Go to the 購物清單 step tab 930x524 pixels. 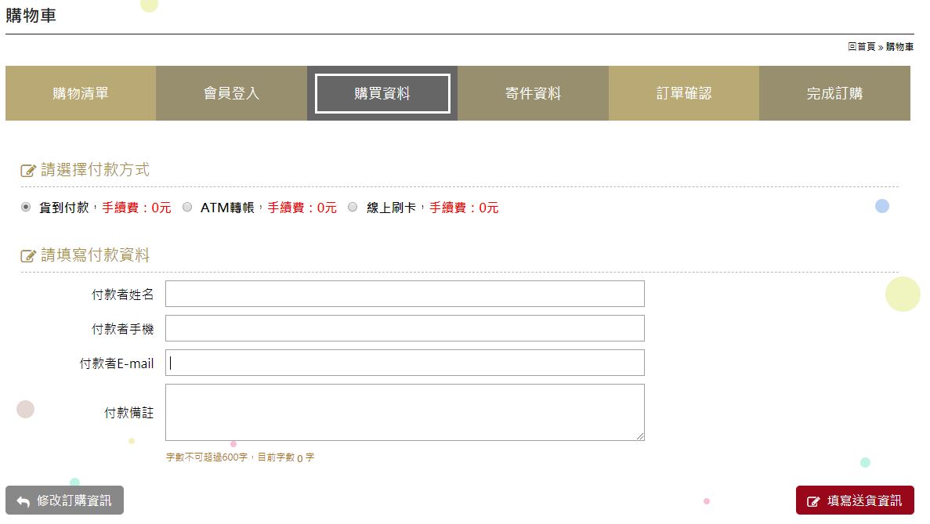click(x=81, y=93)
